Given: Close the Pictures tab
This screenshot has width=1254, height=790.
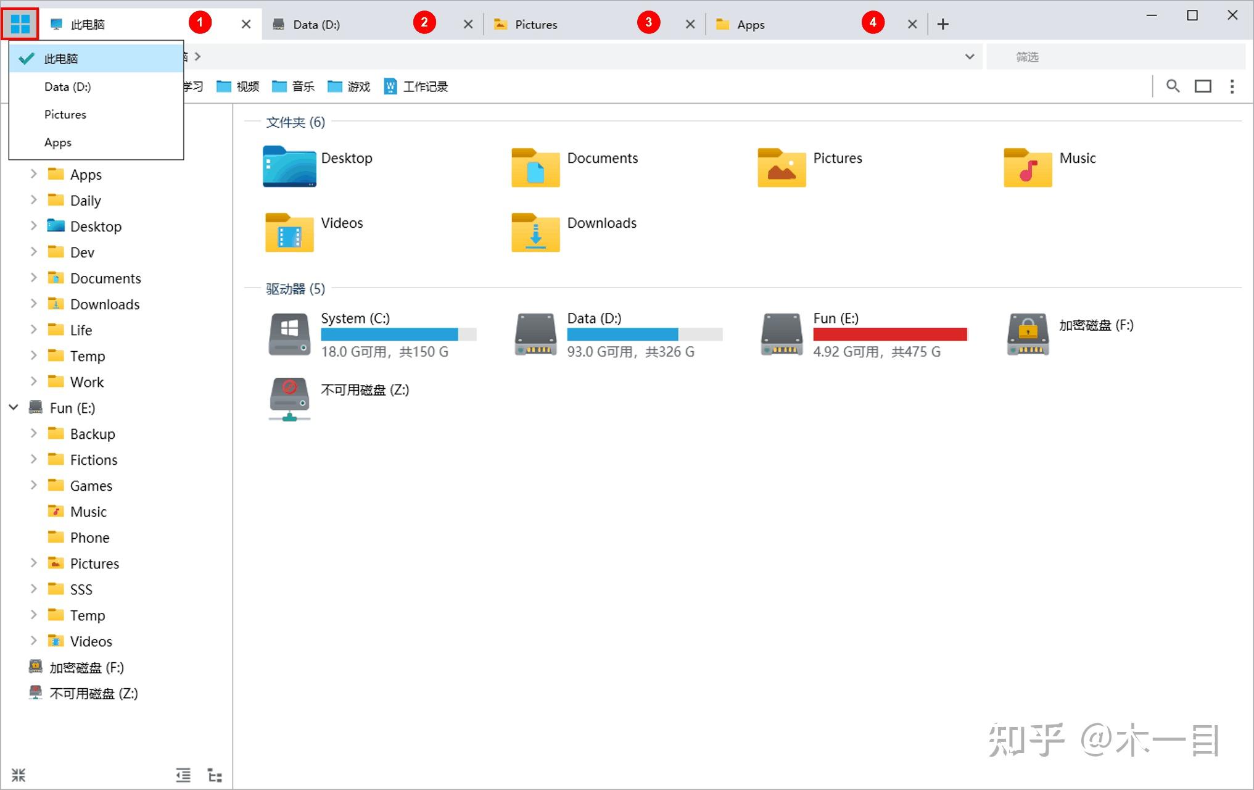Looking at the screenshot, I should 690,24.
